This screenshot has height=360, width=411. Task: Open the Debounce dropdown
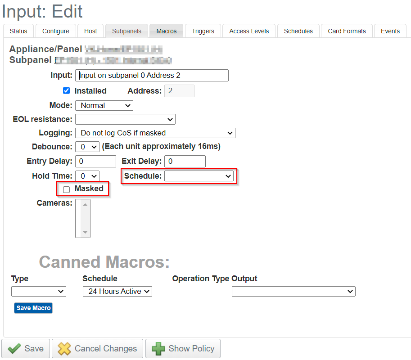[x=87, y=146]
